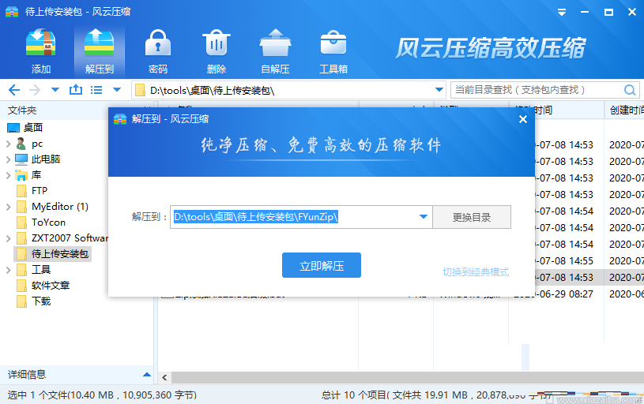Click the 07-08 14:55 date cell
Screen dimensions: 644x404
(x=564, y=261)
